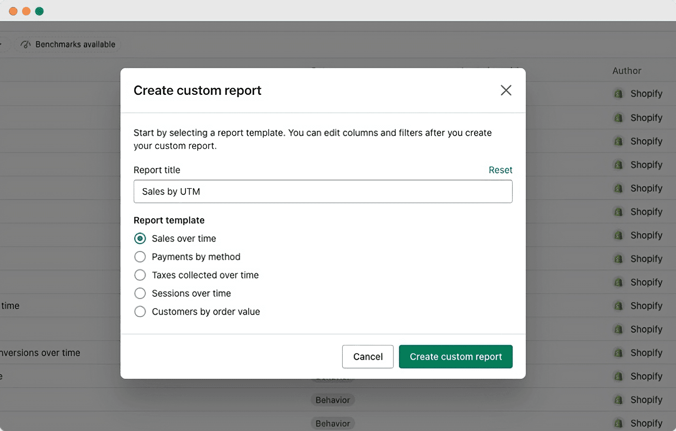Click the Report title input field

tap(323, 192)
